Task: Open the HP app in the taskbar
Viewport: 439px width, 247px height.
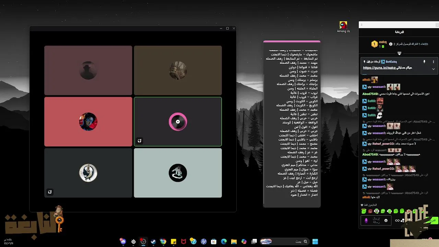Action: click(204, 242)
